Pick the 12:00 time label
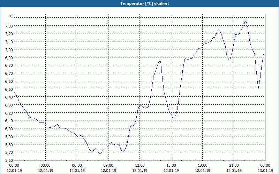Screen dimensions: 279x174 tap(140, 166)
